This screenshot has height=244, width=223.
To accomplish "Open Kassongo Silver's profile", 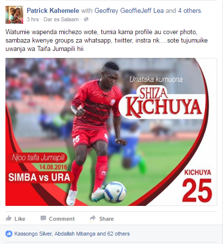I will [33, 234].
